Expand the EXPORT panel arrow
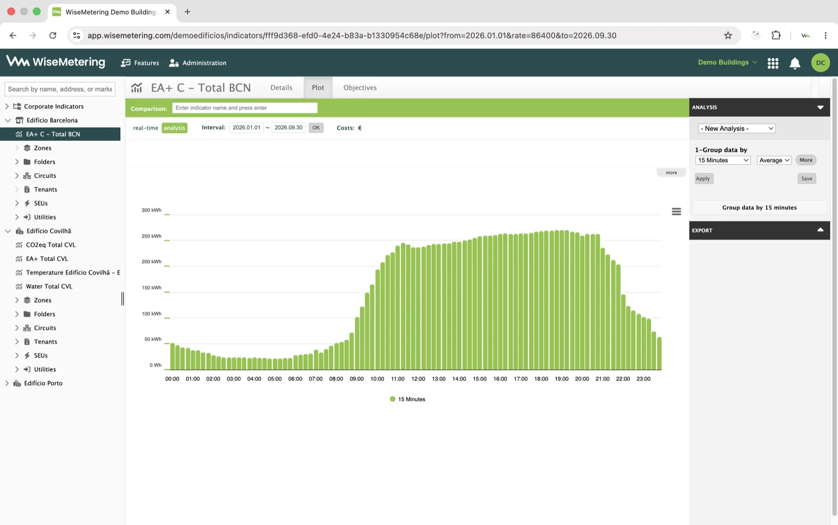 coord(820,230)
